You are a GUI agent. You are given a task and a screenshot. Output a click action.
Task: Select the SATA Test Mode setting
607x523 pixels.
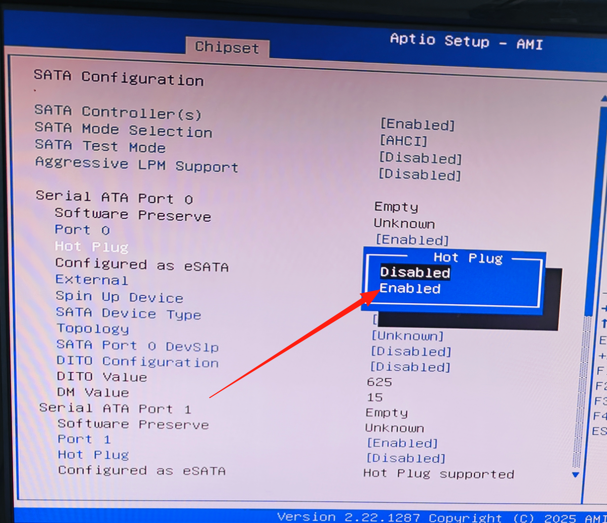[100, 146]
